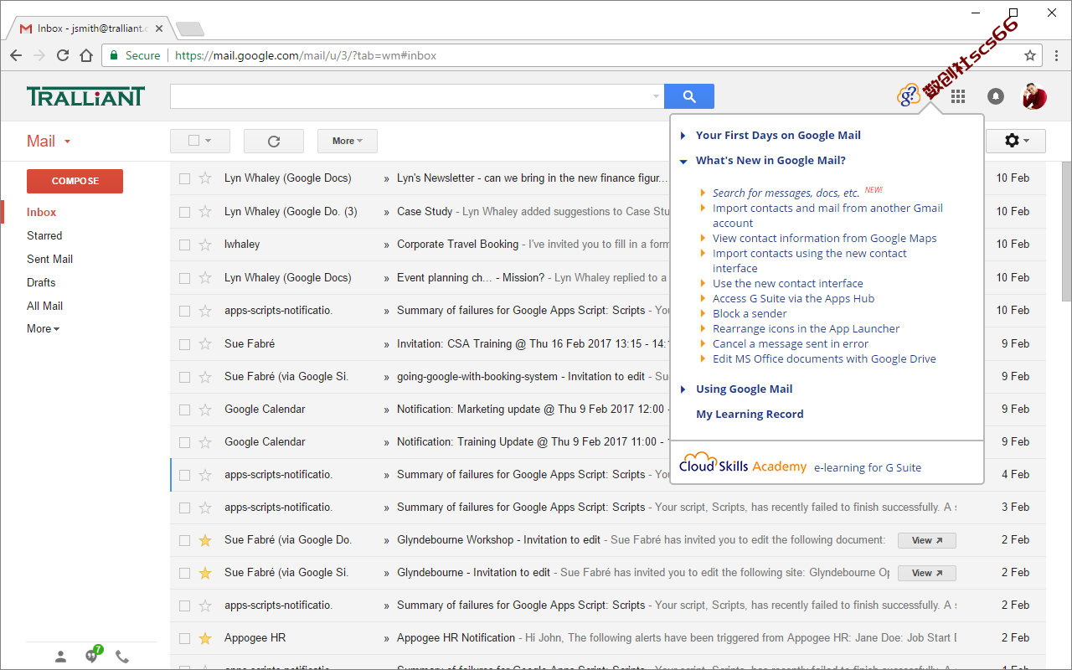Open the settings gear menu

coord(1016,141)
